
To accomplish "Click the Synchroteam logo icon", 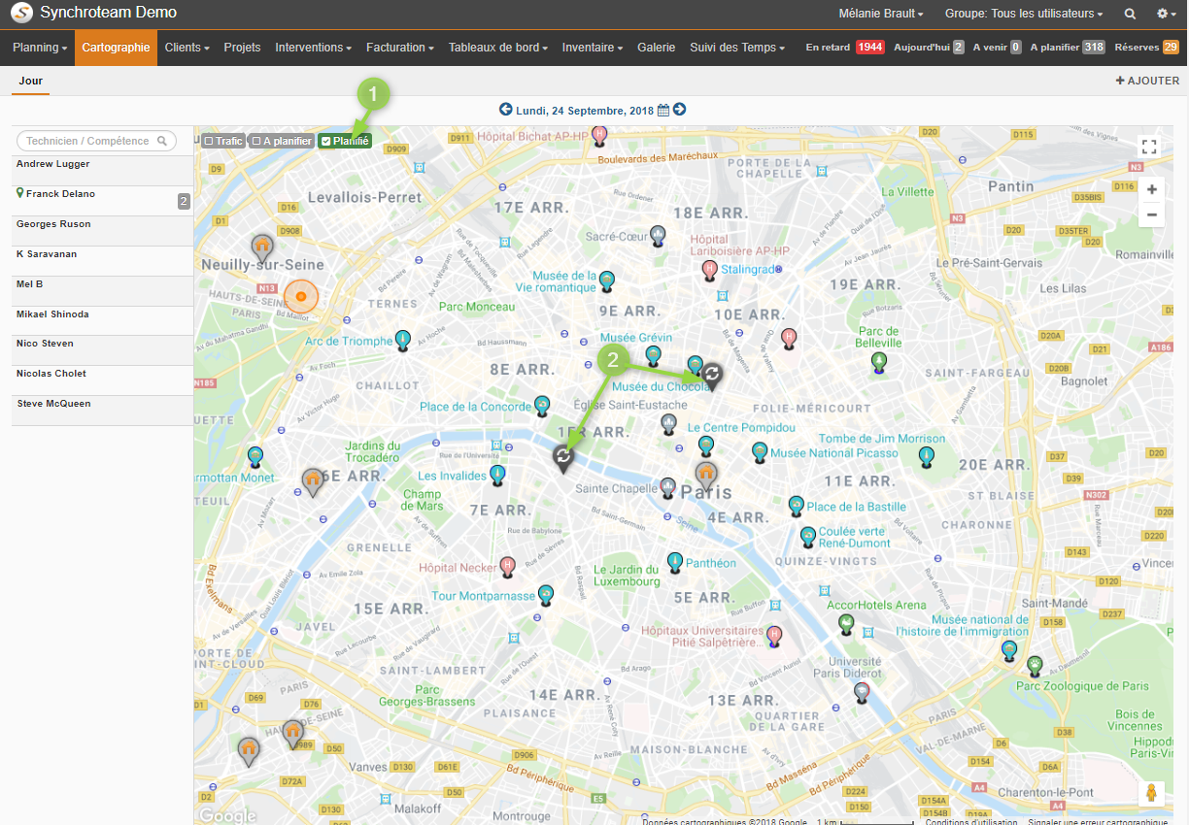I will point(20,14).
